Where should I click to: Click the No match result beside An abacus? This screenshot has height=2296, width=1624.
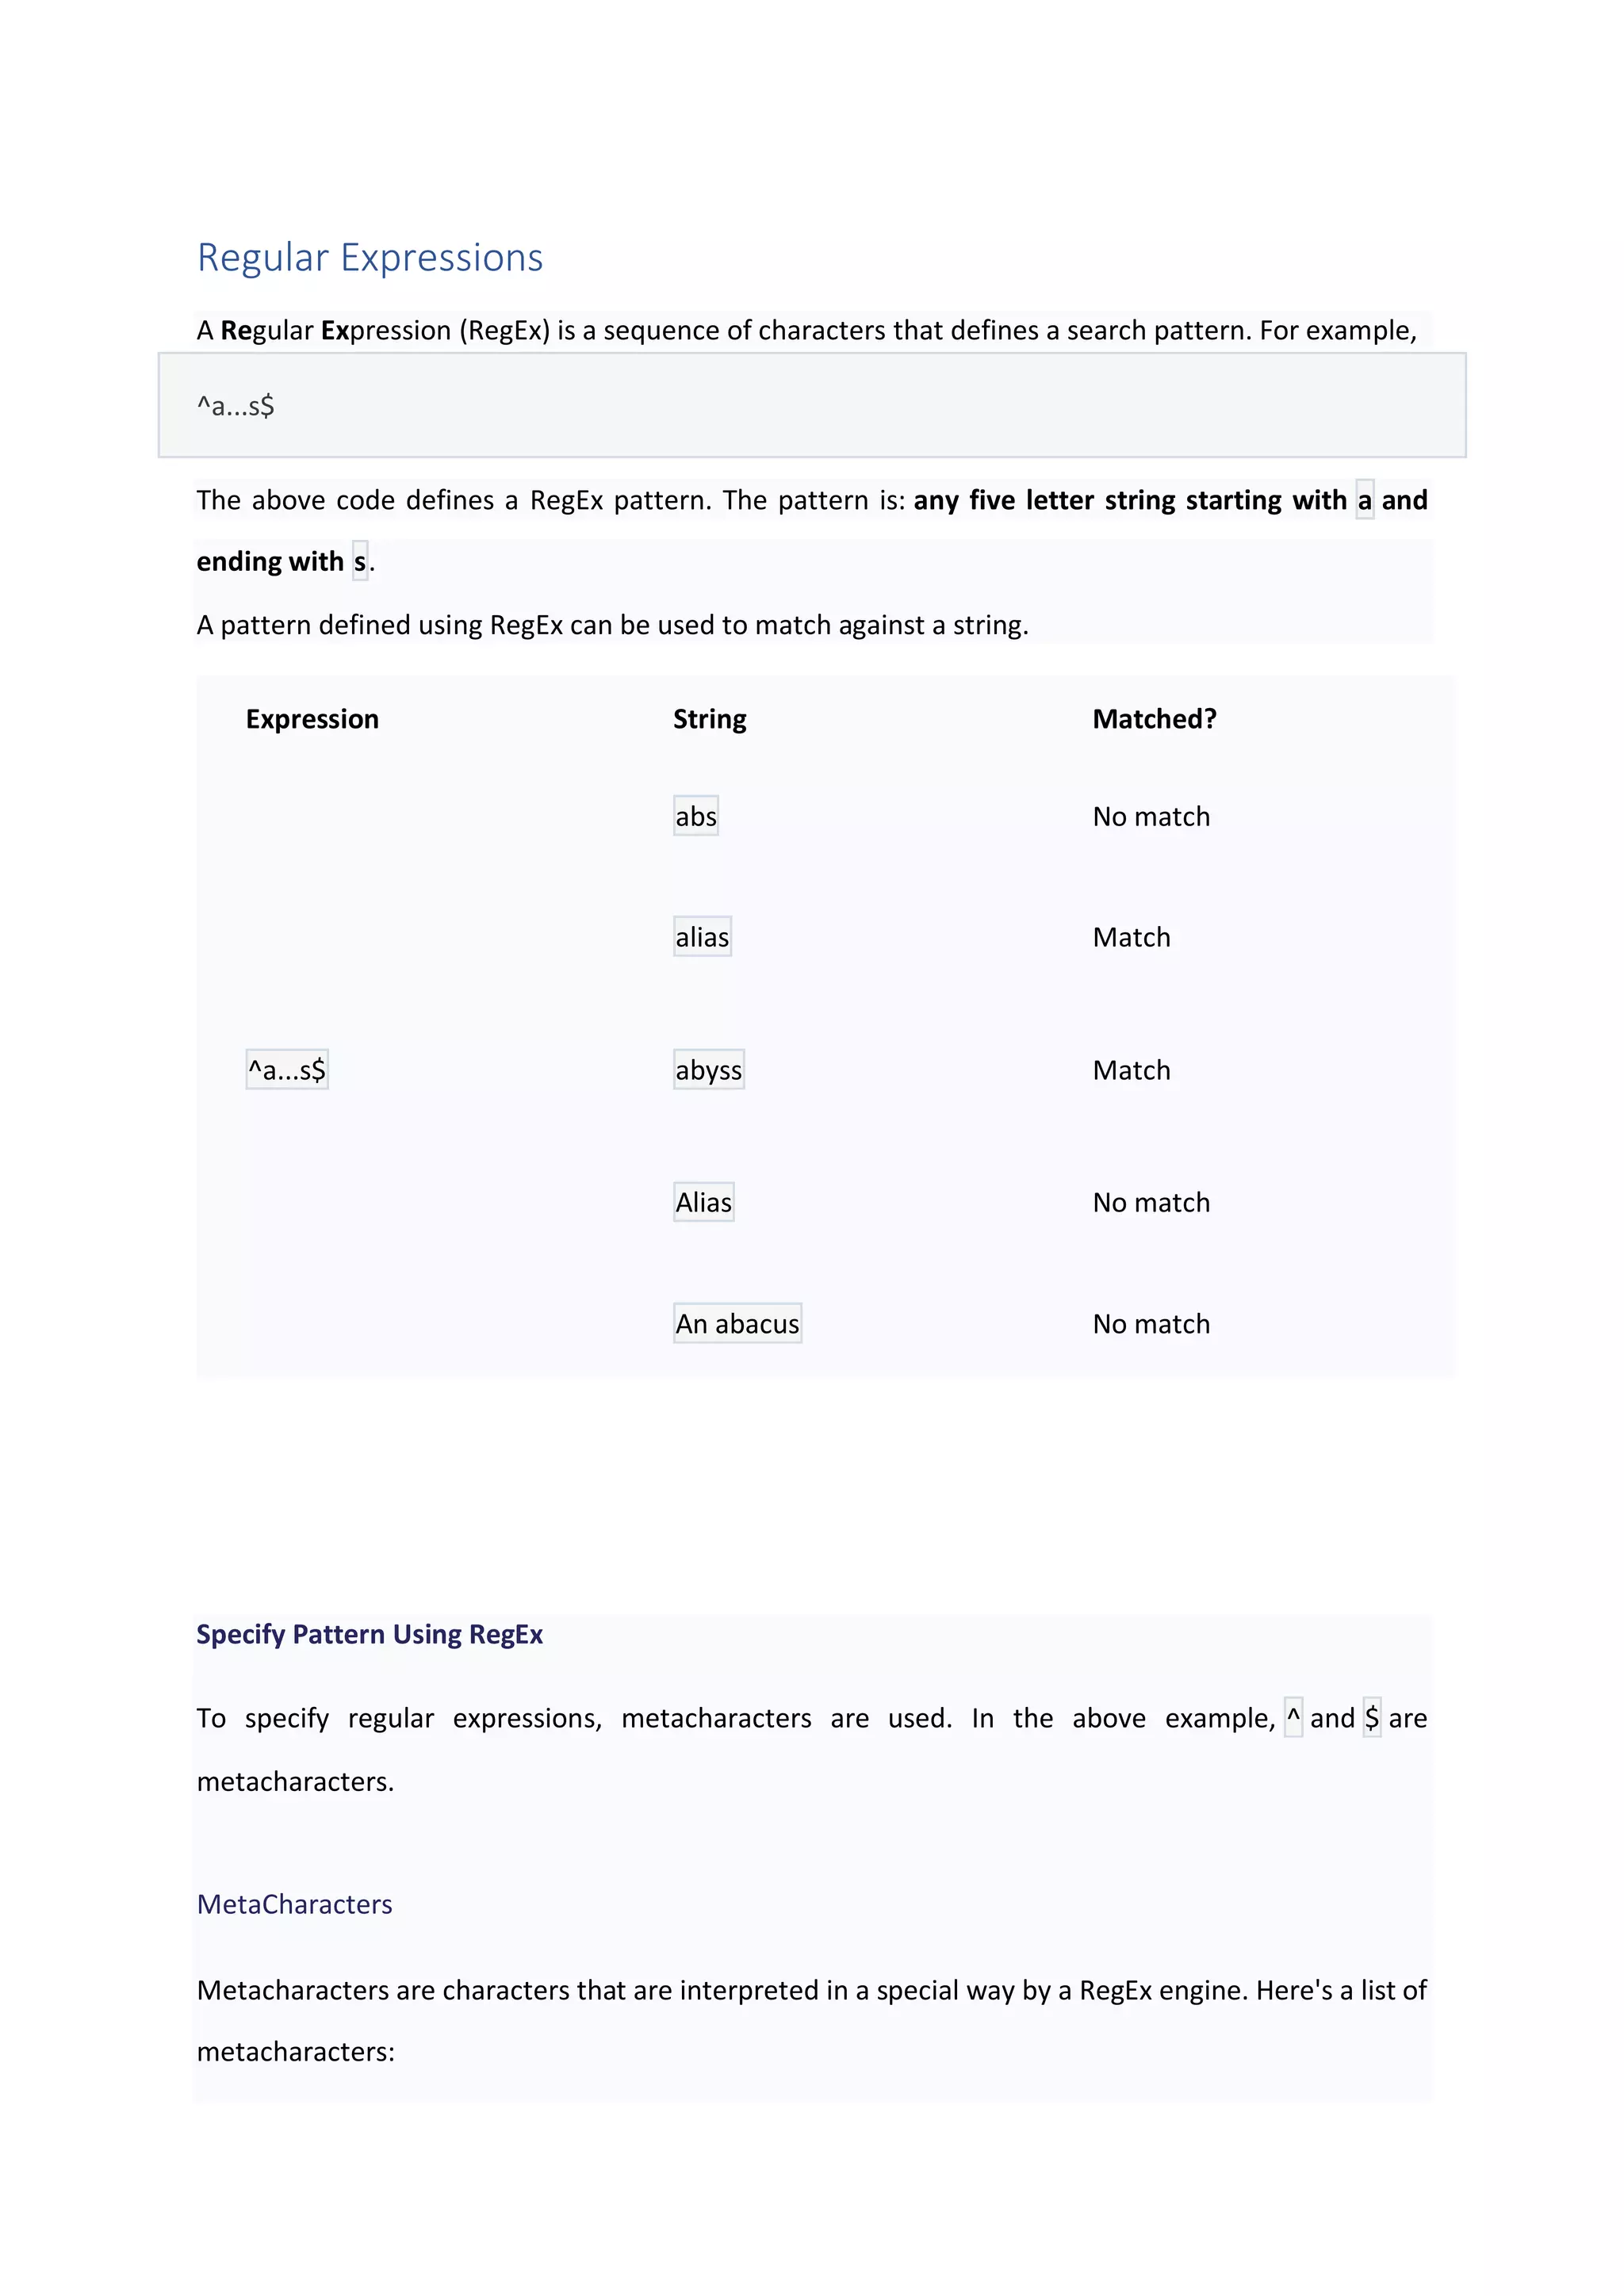point(1151,1325)
